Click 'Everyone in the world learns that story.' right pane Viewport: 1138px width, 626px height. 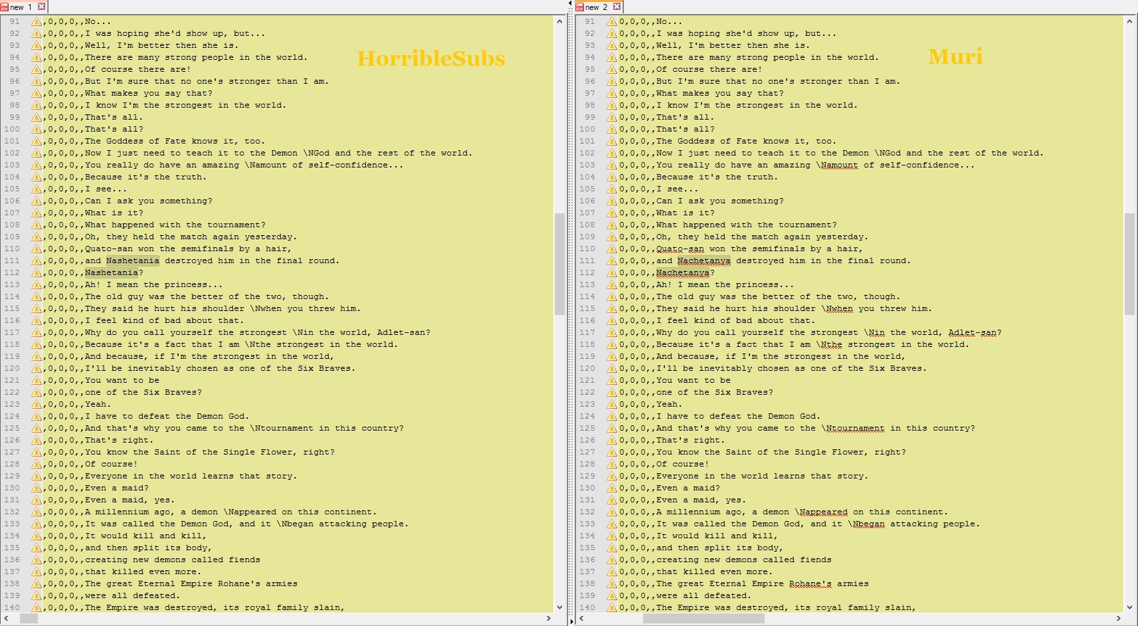pos(762,476)
